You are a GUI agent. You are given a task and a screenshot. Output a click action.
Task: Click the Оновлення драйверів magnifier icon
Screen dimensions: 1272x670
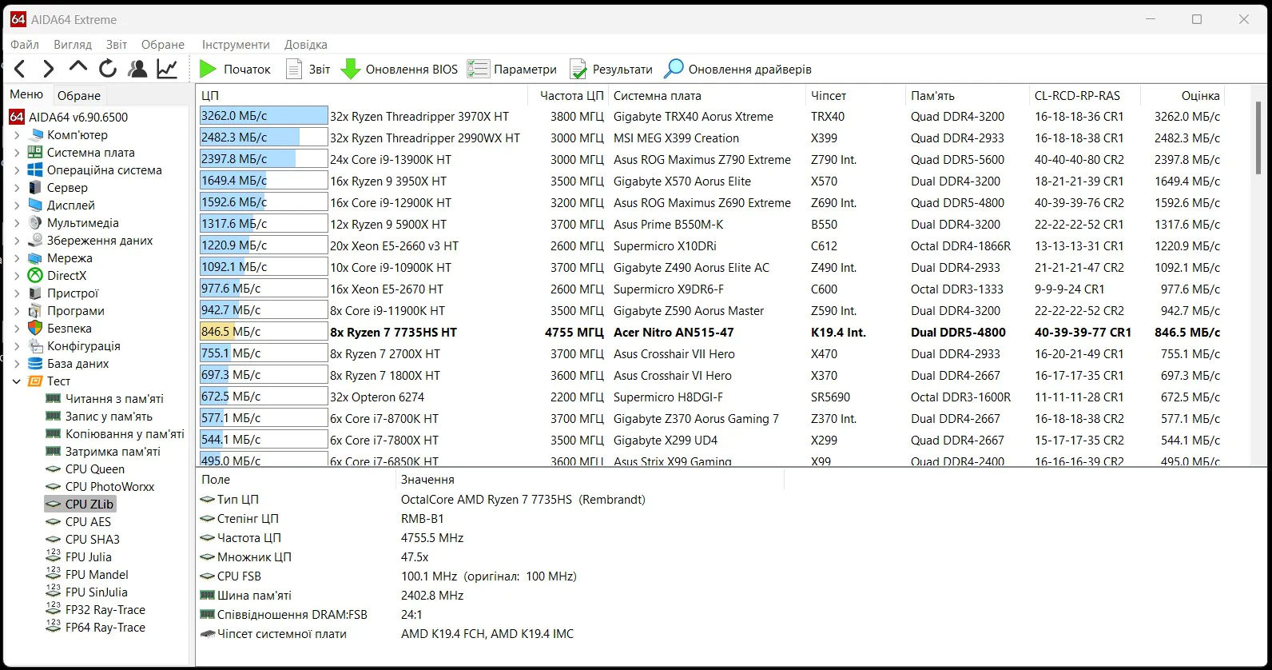[674, 70]
